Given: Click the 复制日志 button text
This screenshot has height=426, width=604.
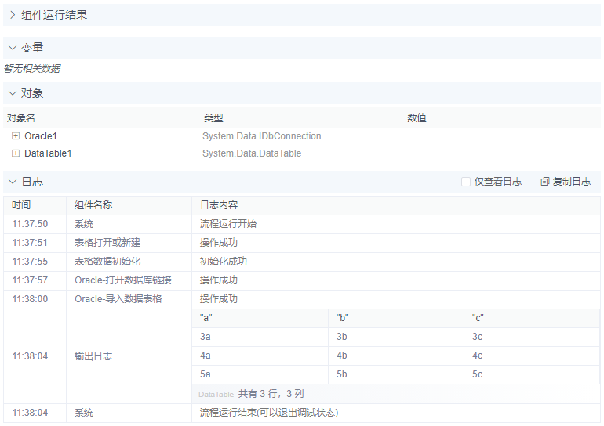Looking at the screenshot, I should click(572, 182).
